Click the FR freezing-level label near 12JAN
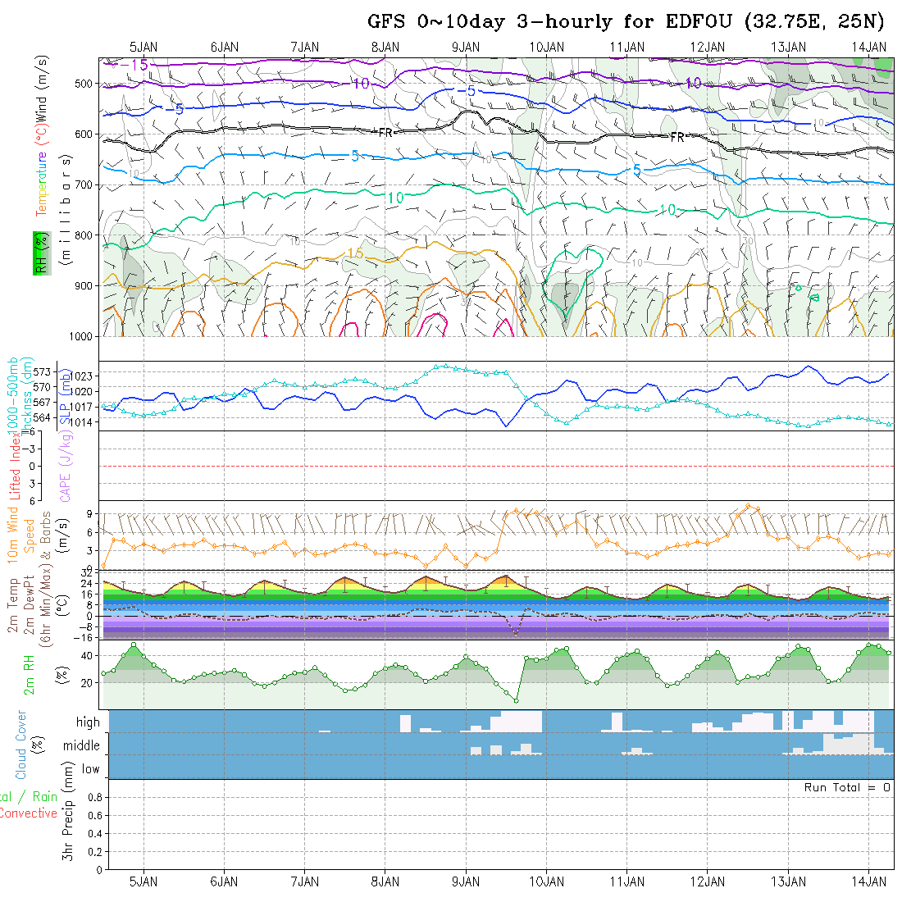 coord(677,137)
